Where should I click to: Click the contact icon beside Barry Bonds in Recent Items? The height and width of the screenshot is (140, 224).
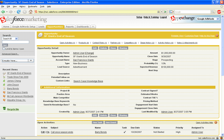point(4,89)
